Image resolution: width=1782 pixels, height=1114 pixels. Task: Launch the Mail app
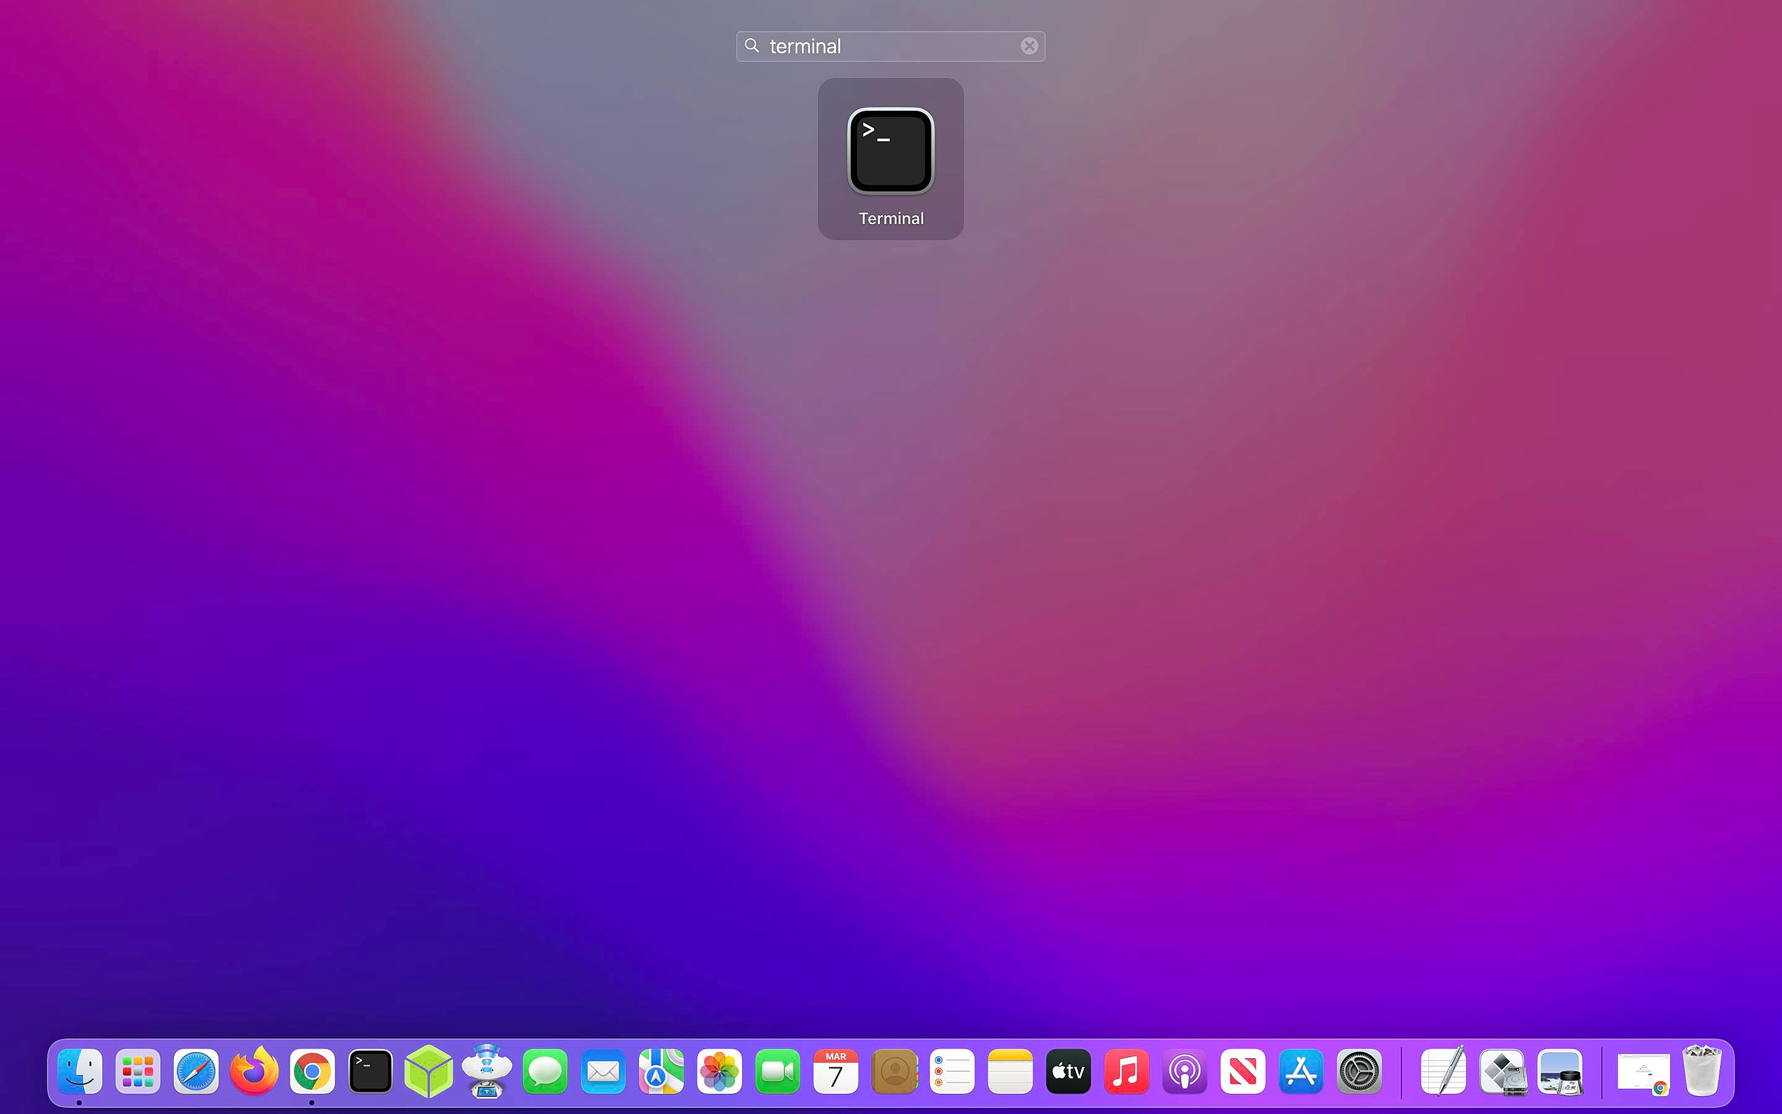(x=602, y=1072)
